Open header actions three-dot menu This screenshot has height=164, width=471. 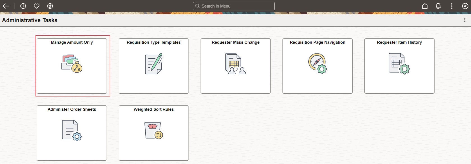452,6
